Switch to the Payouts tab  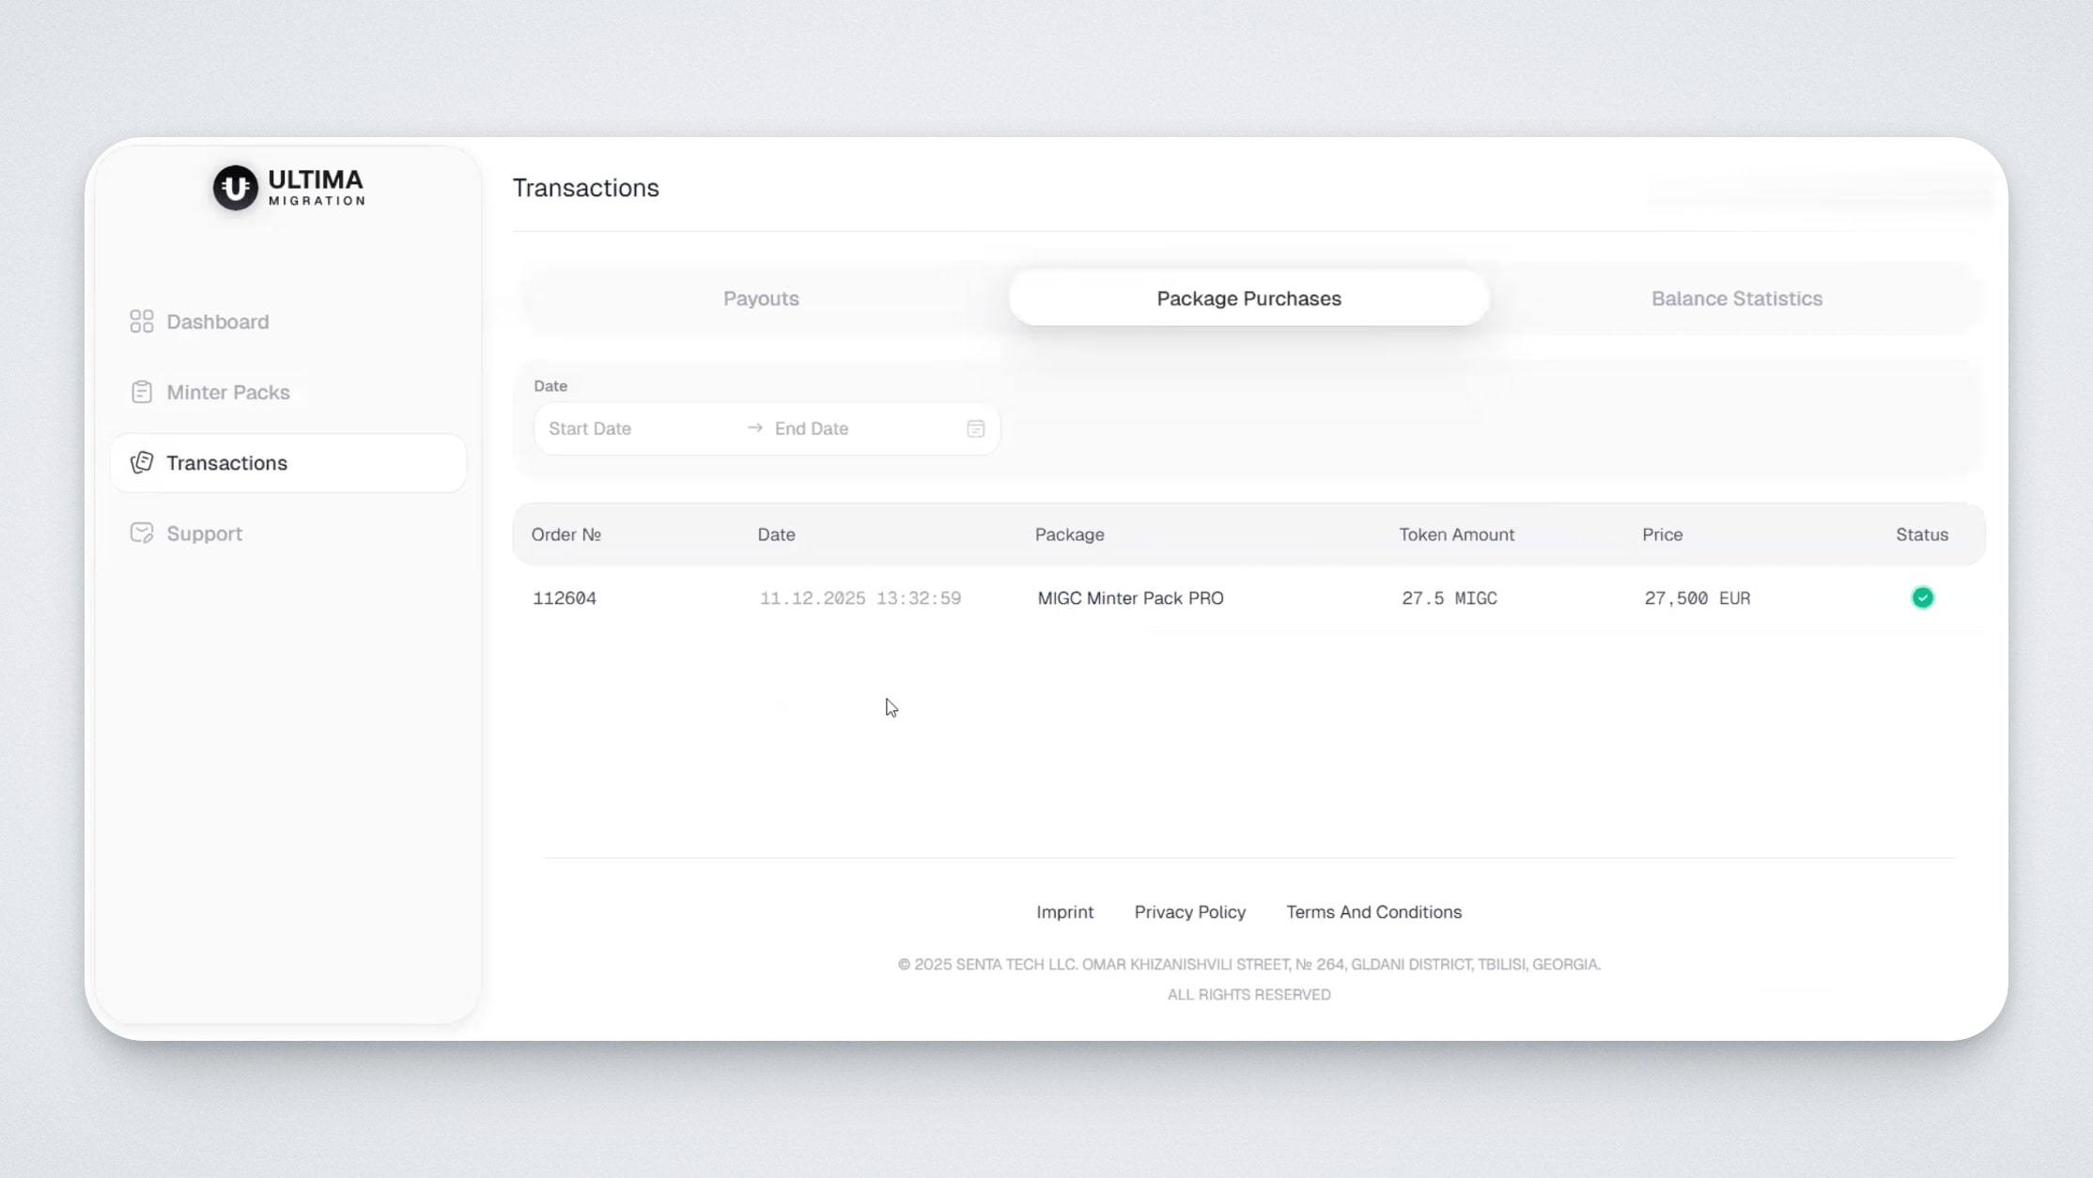point(761,299)
